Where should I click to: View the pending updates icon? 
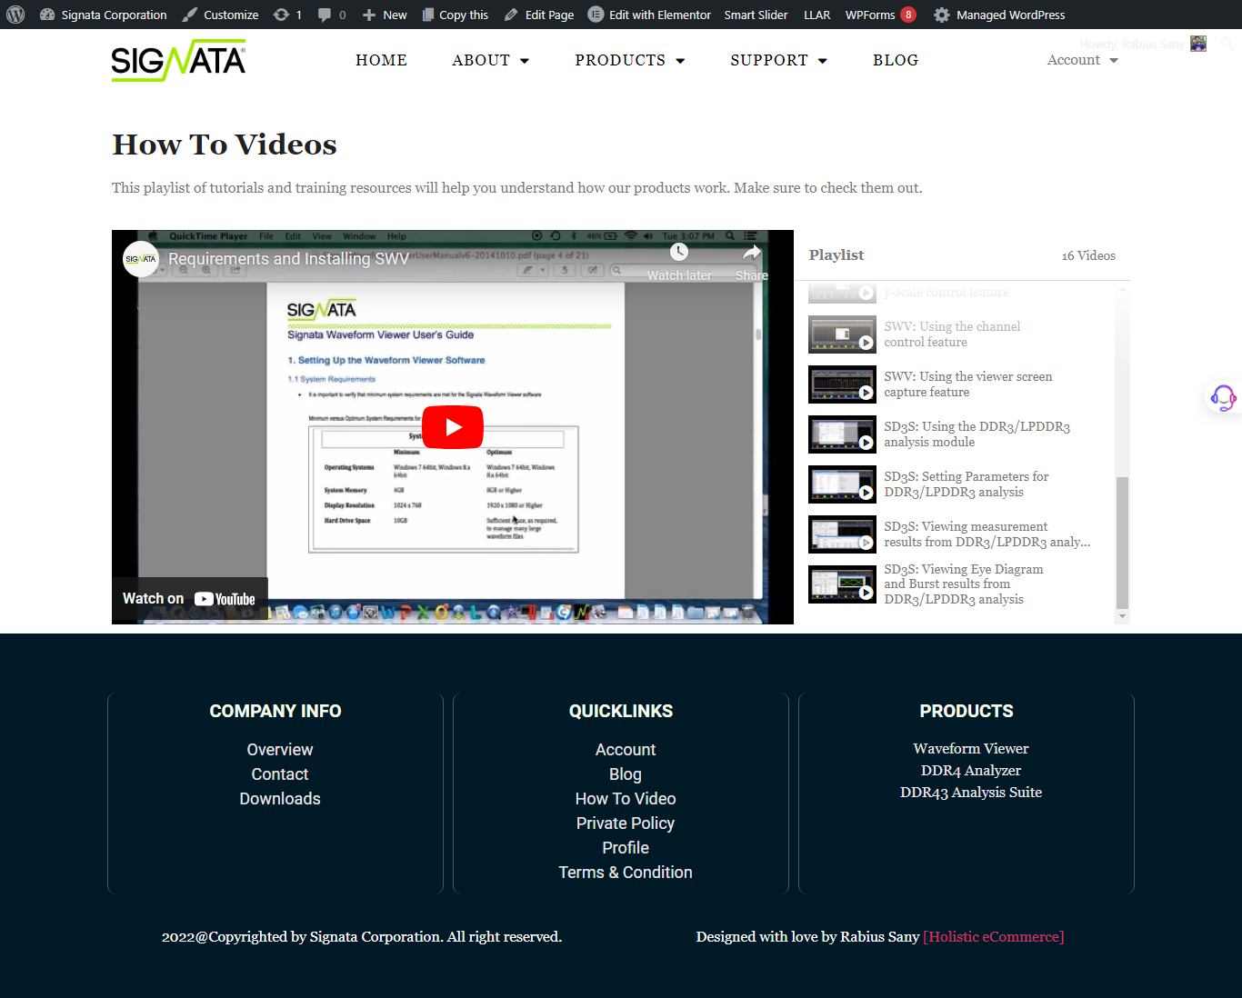click(x=287, y=15)
